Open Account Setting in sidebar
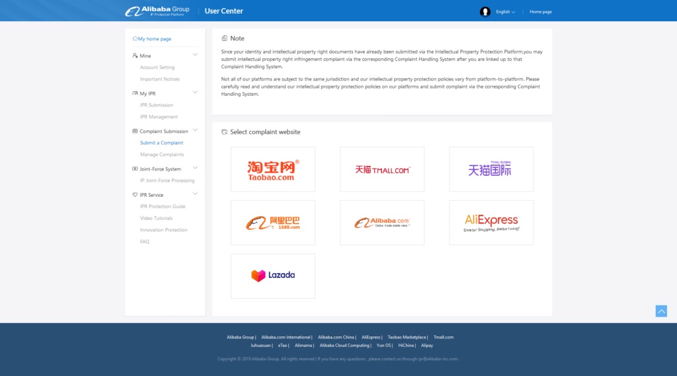 click(157, 67)
